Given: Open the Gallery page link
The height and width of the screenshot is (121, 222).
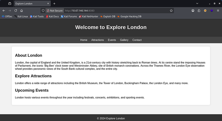Looking at the screenshot, I should 124,40.
